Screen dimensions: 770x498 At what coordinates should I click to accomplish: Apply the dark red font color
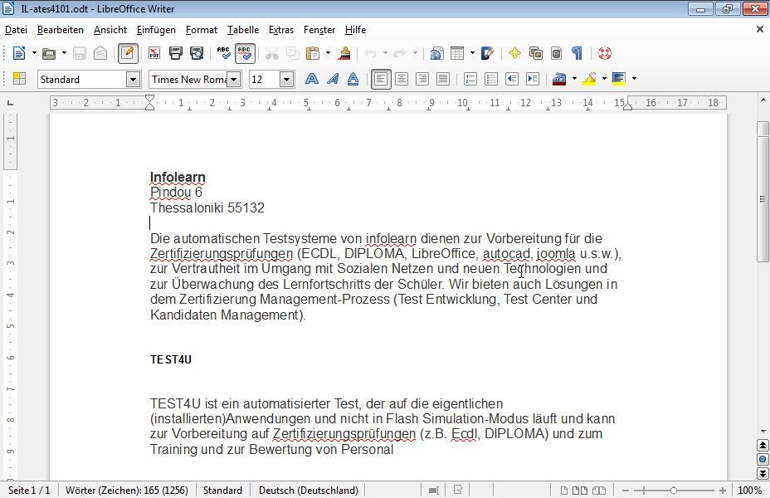[559, 79]
